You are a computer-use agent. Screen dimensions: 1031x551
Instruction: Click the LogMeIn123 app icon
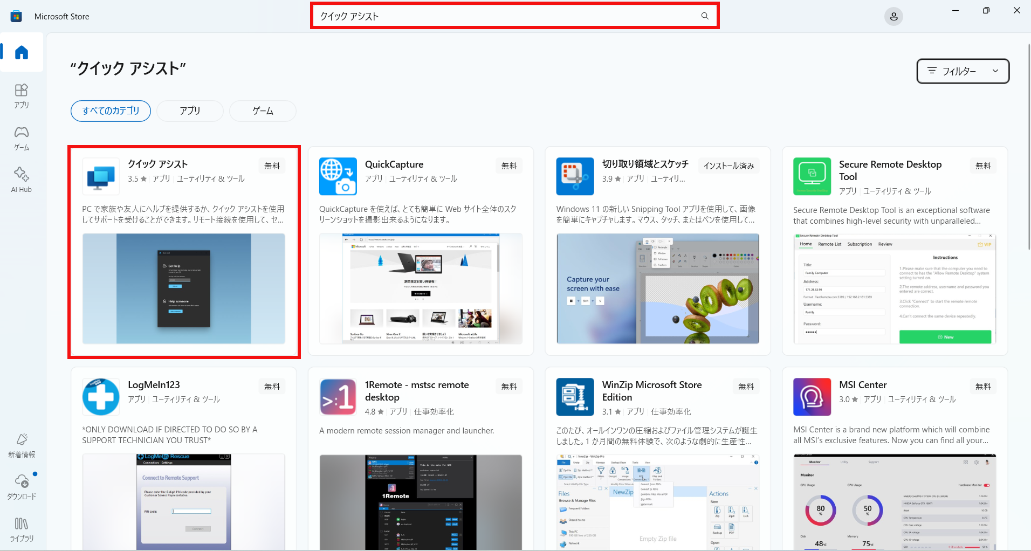tap(101, 397)
